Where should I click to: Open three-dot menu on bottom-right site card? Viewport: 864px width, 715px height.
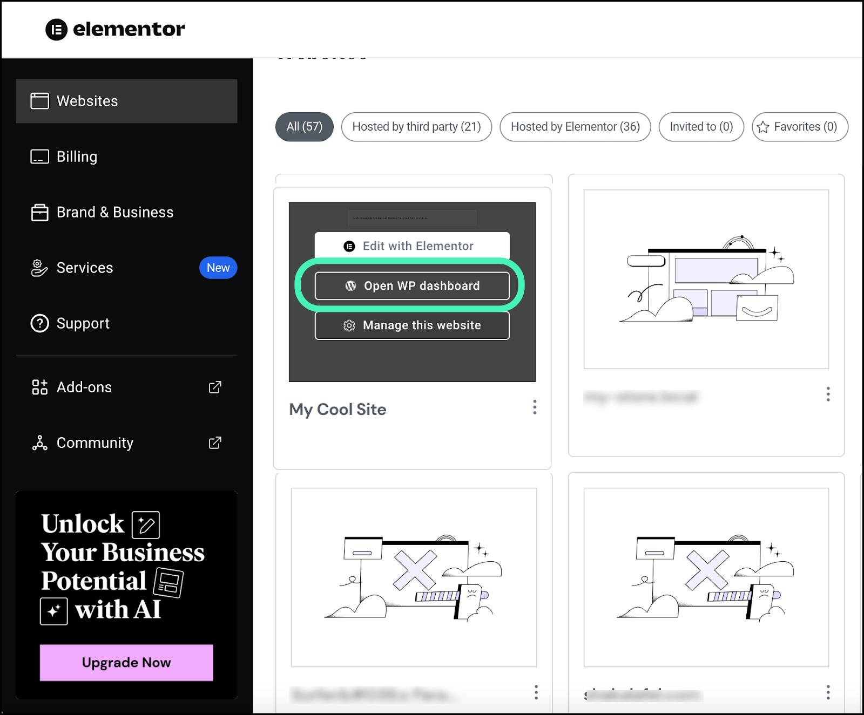828,692
